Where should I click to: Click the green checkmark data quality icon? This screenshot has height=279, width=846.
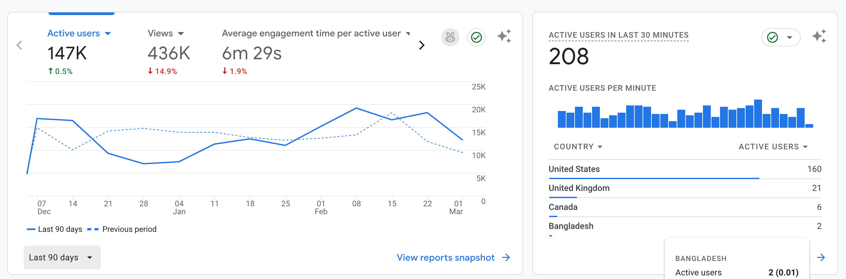coord(476,37)
